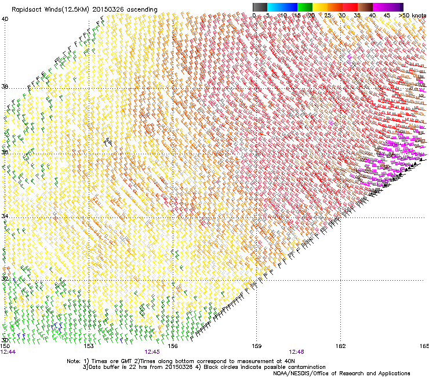Click the purple time label 12:45

click(152, 352)
